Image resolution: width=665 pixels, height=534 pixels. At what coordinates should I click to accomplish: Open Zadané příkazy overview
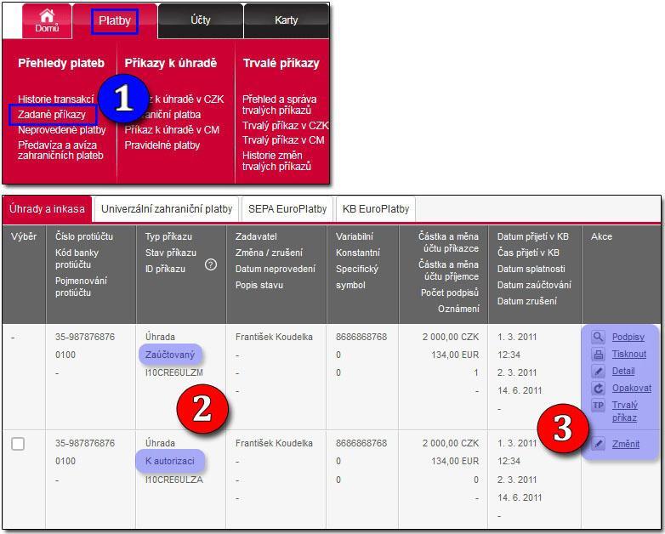point(52,115)
